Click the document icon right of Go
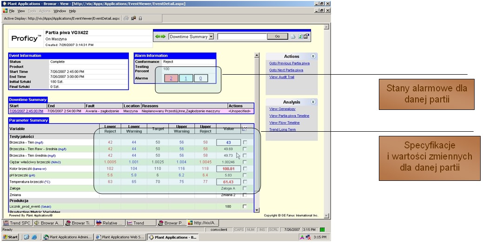Image resolution: width=483 pixels, height=243 pixels. [x=293, y=37]
